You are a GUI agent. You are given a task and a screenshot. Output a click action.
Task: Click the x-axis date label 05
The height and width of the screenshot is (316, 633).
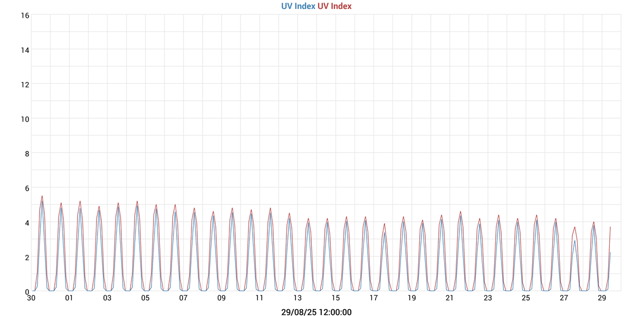[x=145, y=298]
